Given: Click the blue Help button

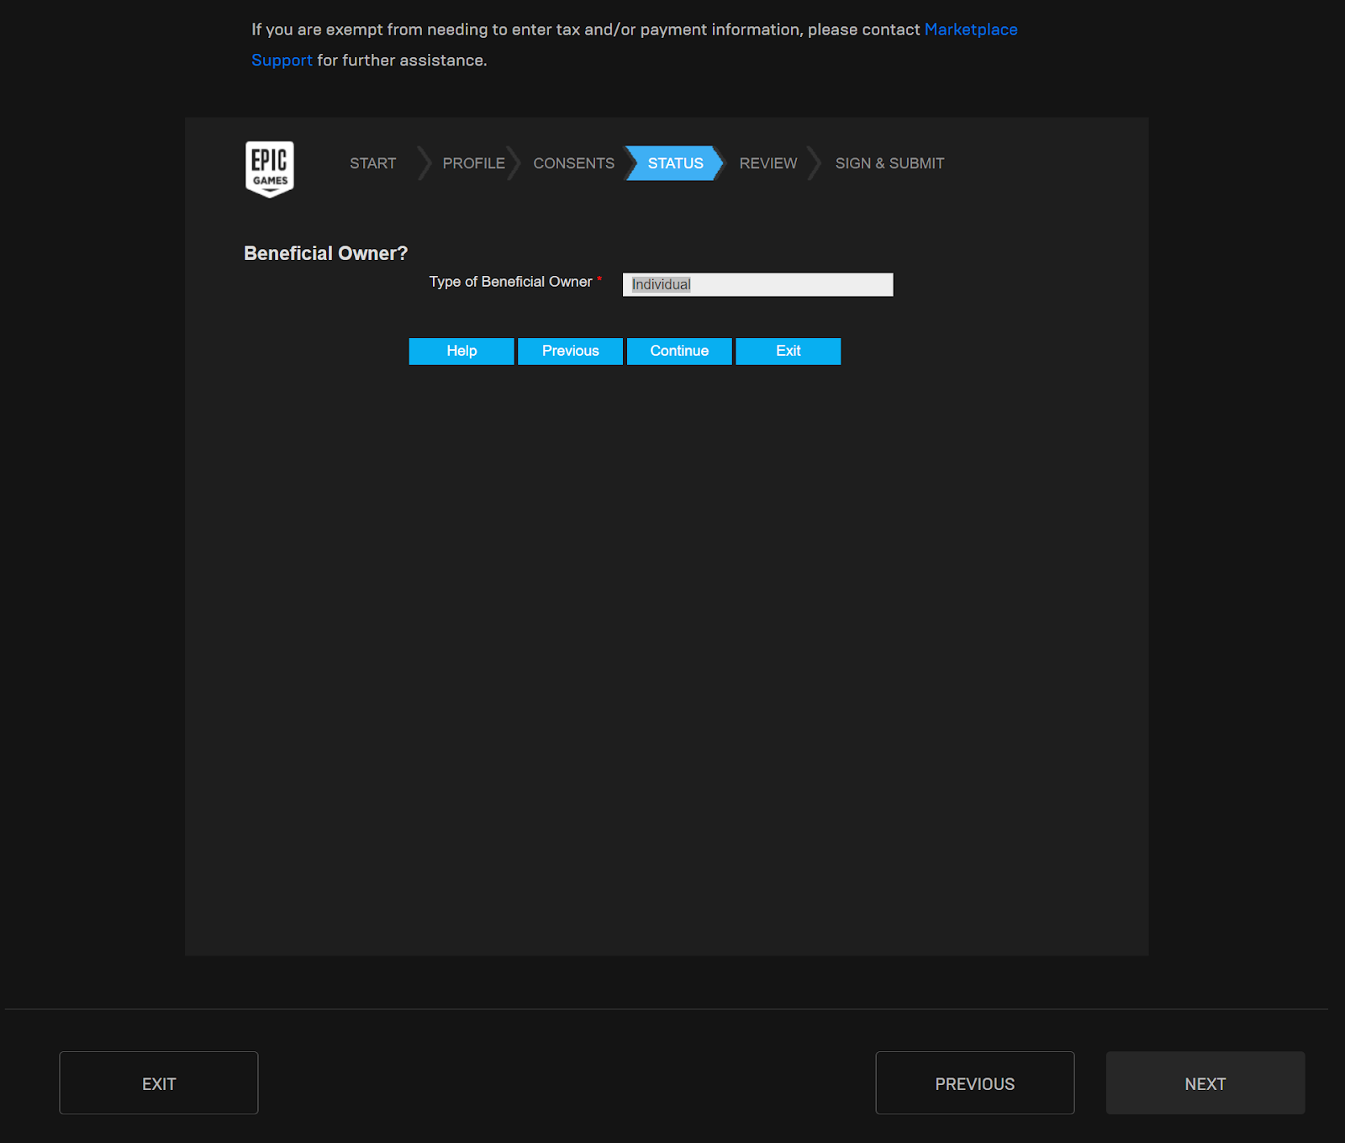Looking at the screenshot, I should click(462, 351).
